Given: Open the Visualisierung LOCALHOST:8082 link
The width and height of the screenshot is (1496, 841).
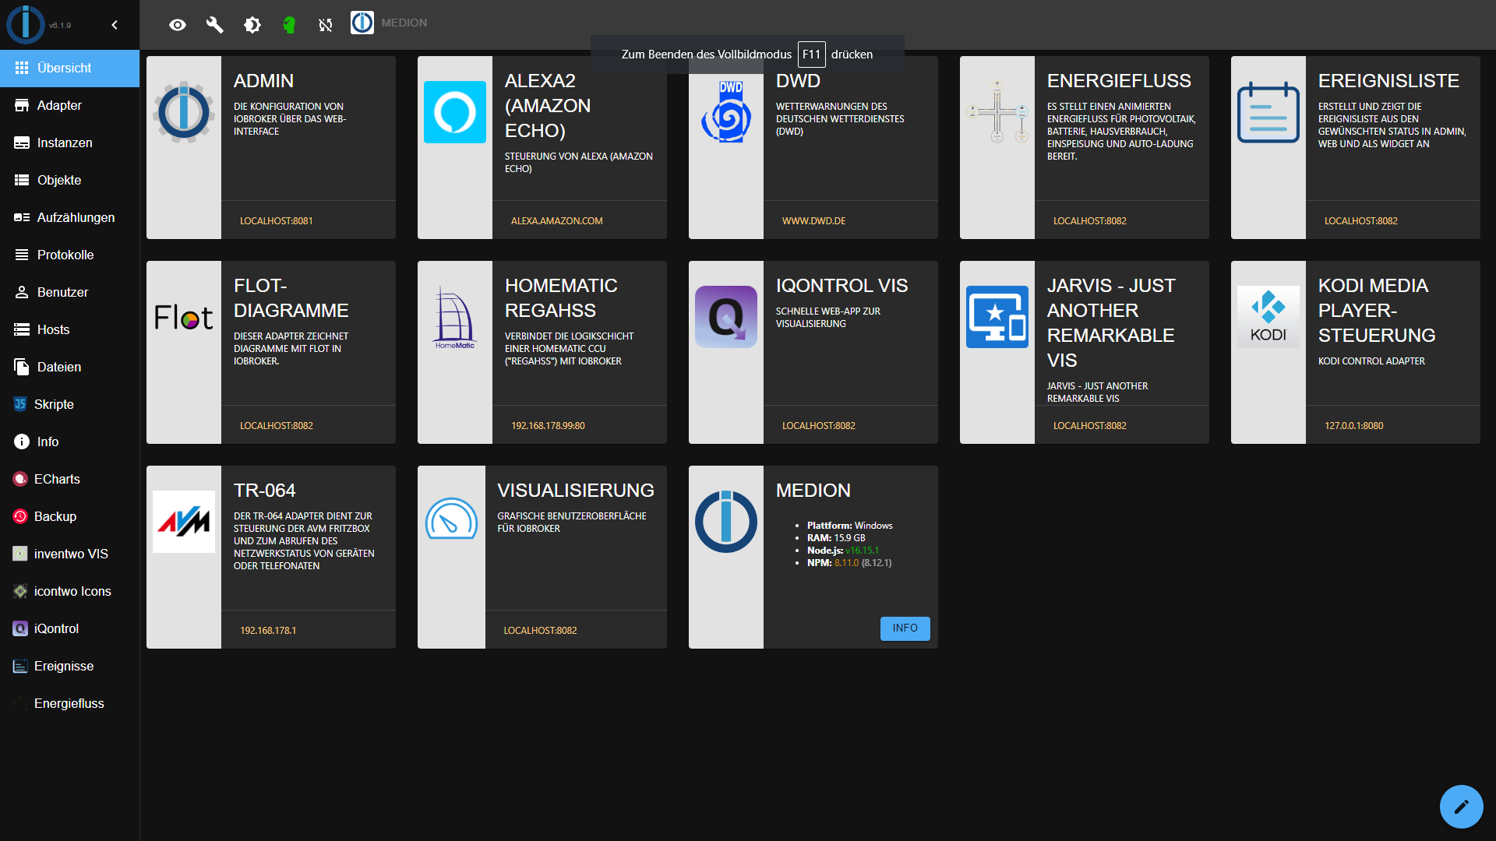Looking at the screenshot, I should [541, 631].
